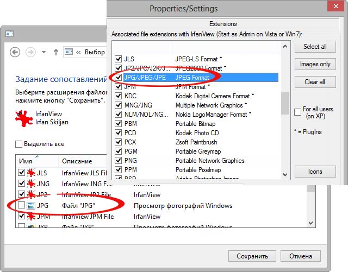This screenshot has height=272, width=348.
Task: Select the 'Kodak Photo CD' row text
Action: click(197, 133)
